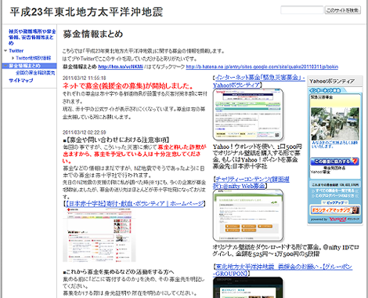Click the site search input field

click(302, 10)
